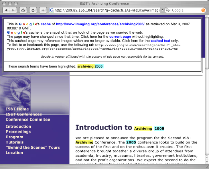The image size is (209, 169).
Task: Open the 'cache' link in Google notice
Action: 46,24
